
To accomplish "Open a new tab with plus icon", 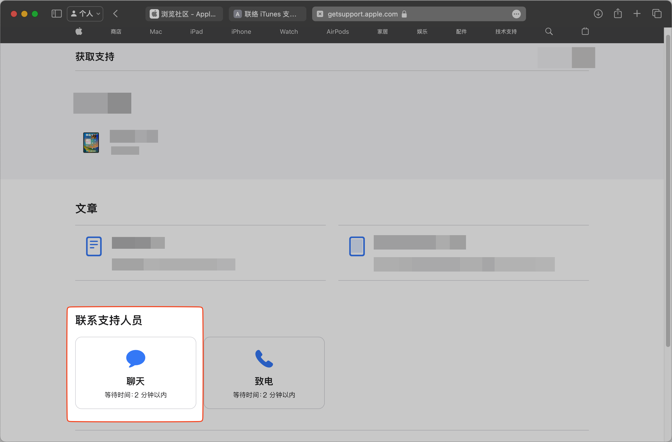I will pyautogui.click(x=637, y=14).
